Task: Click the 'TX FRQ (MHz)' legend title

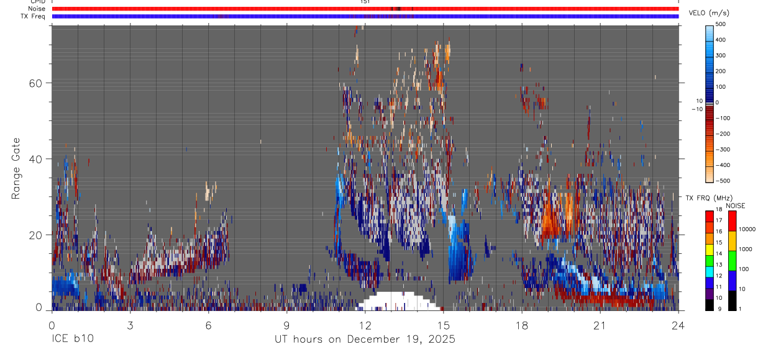Action: (x=708, y=197)
